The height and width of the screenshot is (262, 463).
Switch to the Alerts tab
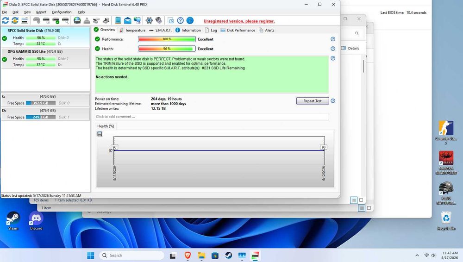[x=266, y=30]
